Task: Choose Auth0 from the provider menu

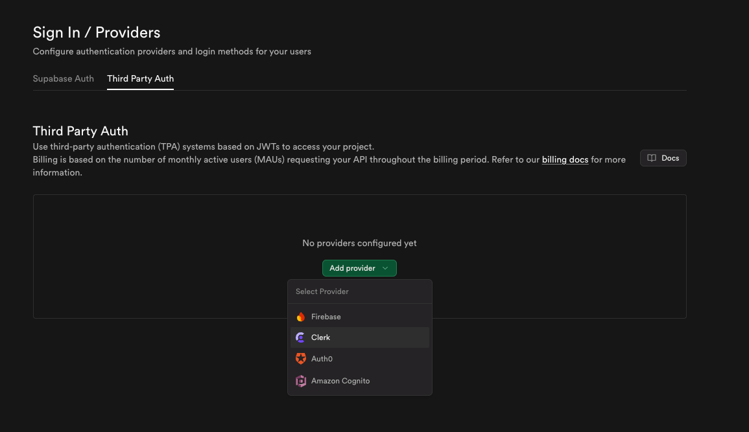Action: click(x=360, y=359)
